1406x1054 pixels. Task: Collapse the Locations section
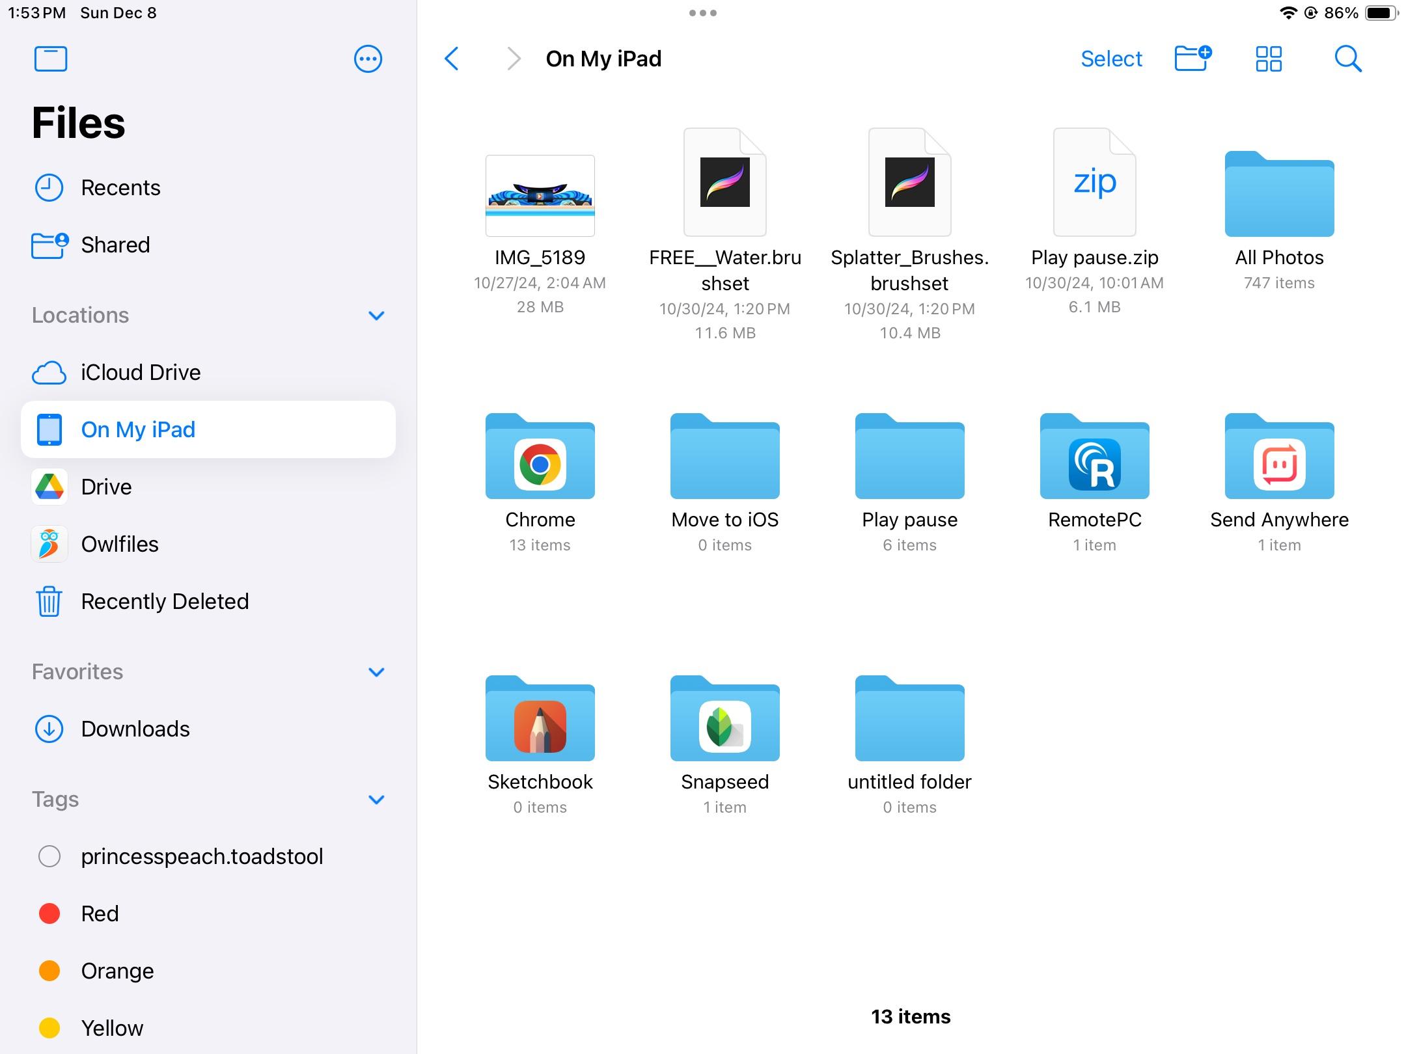[x=376, y=316]
